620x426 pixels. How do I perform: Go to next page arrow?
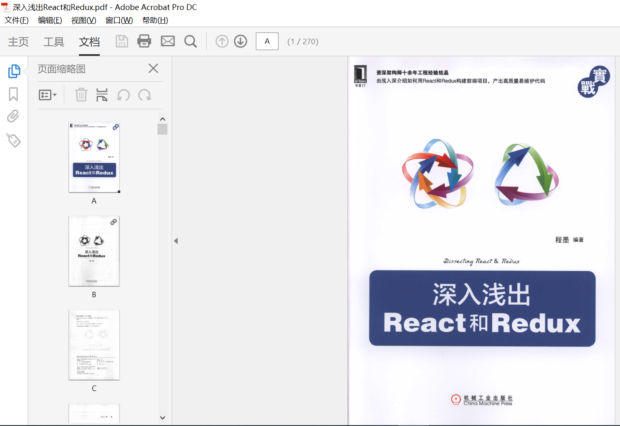pyautogui.click(x=240, y=41)
